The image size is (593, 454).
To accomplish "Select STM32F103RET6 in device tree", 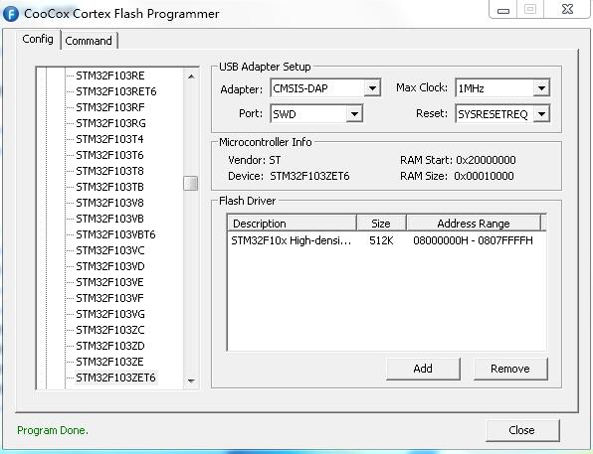I will point(116,91).
